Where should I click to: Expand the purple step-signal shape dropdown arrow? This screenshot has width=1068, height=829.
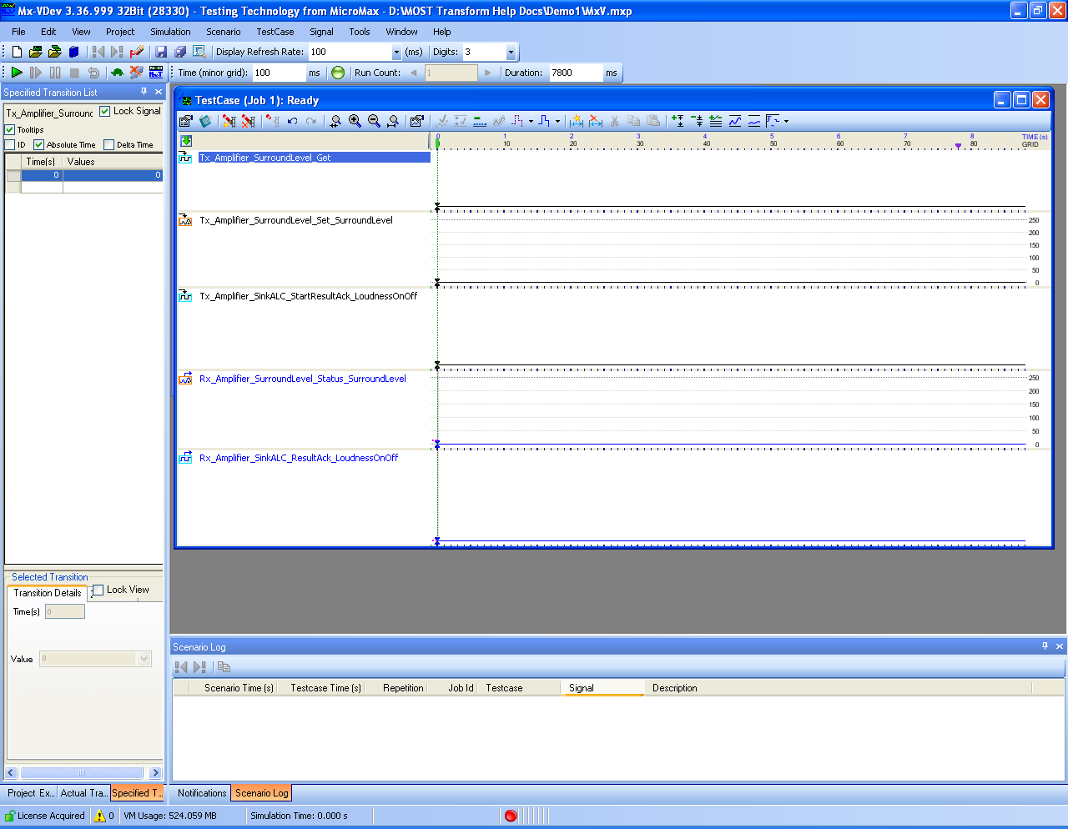pos(531,121)
